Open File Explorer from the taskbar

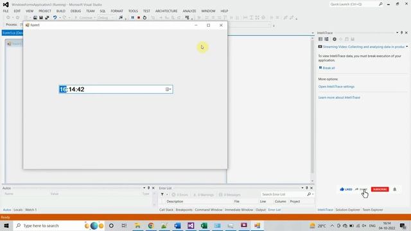pyautogui.click(x=137, y=225)
